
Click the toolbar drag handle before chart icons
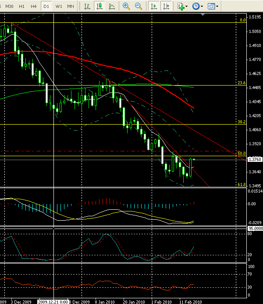(79, 6)
